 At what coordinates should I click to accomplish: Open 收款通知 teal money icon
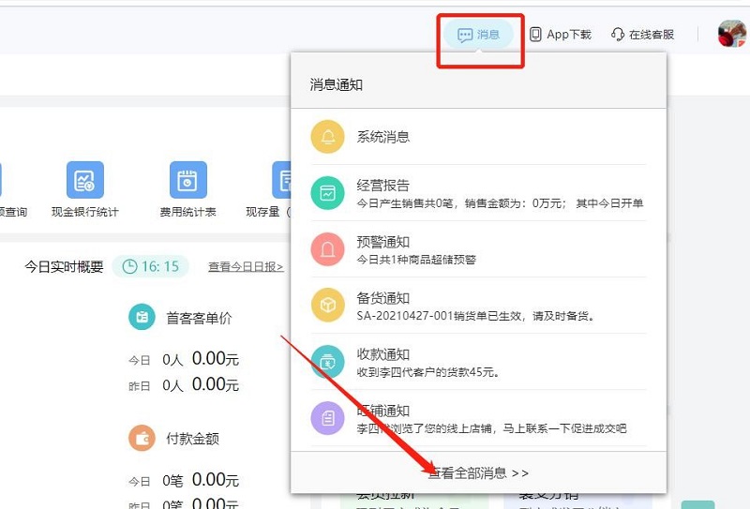tap(327, 362)
